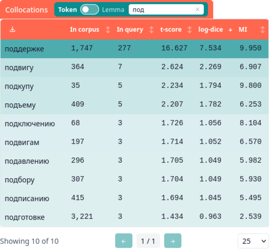This screenshot has width=270, height=250.
Task: Open rows per page dropdown showing 25
Action: pyautogui.click(x=253, y=241)
